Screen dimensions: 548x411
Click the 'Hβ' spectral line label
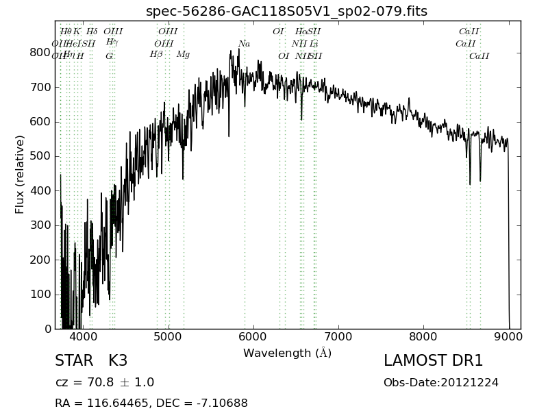[x=156, y=54]
